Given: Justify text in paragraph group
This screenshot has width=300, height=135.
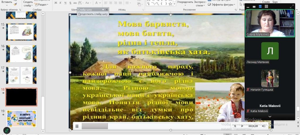Looking at the screenshot, I should (x=120, y=3).
